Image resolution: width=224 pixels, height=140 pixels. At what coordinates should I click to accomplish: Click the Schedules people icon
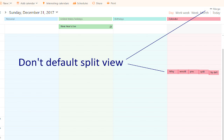tap(74, 3)
